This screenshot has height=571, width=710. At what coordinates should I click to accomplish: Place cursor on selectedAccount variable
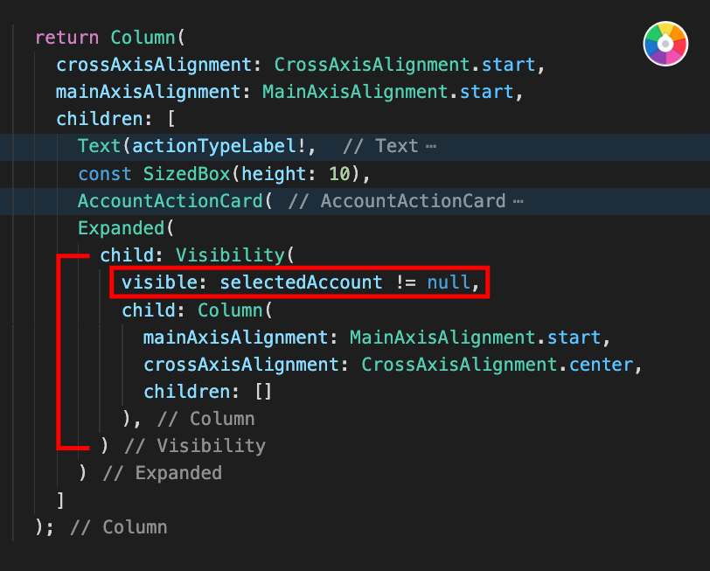[301, 282]
